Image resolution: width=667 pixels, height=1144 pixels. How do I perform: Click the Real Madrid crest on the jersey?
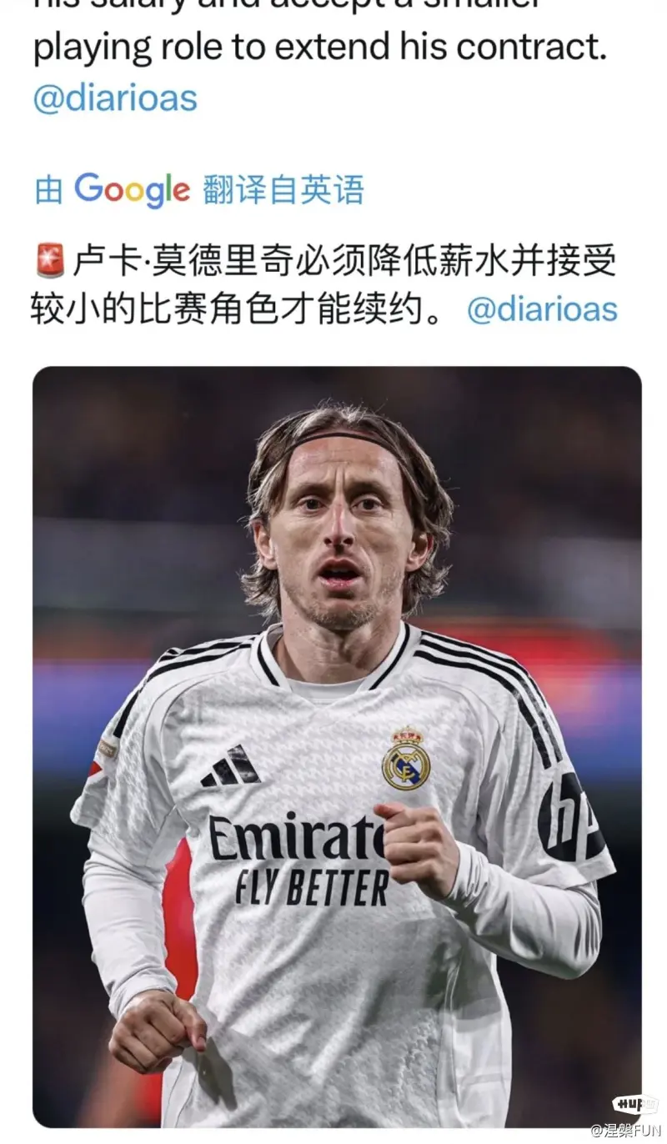[x=406, y=759]
